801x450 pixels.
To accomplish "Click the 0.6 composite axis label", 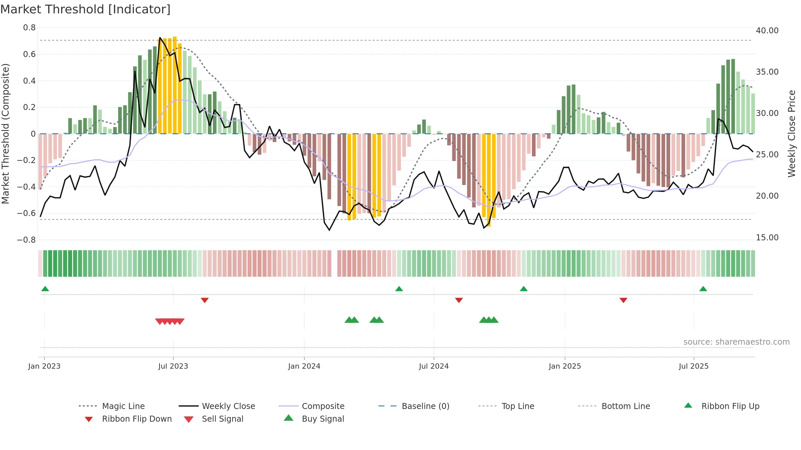I will (29, 54).
